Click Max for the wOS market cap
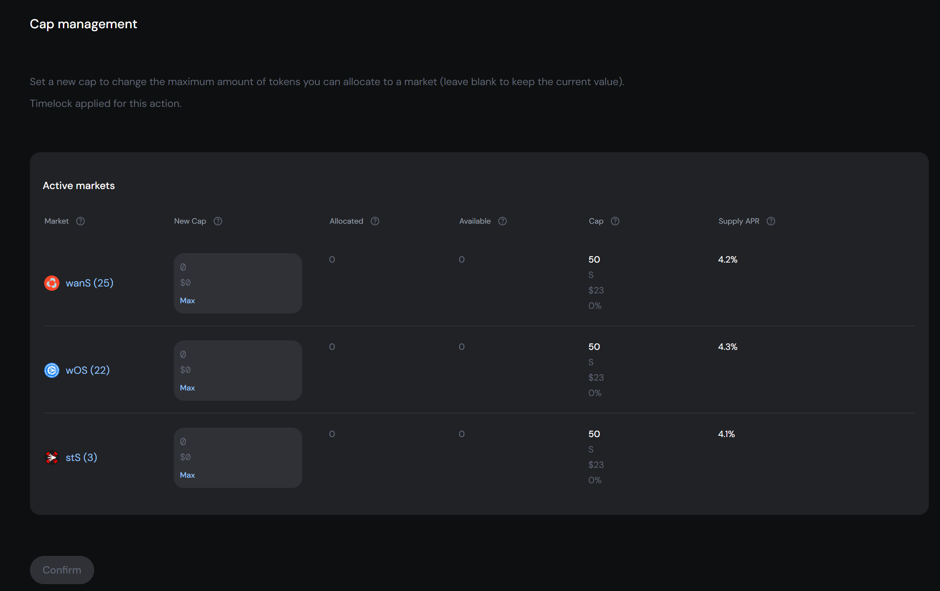Screen dimensions: 940x591 [x=187, y=387]
